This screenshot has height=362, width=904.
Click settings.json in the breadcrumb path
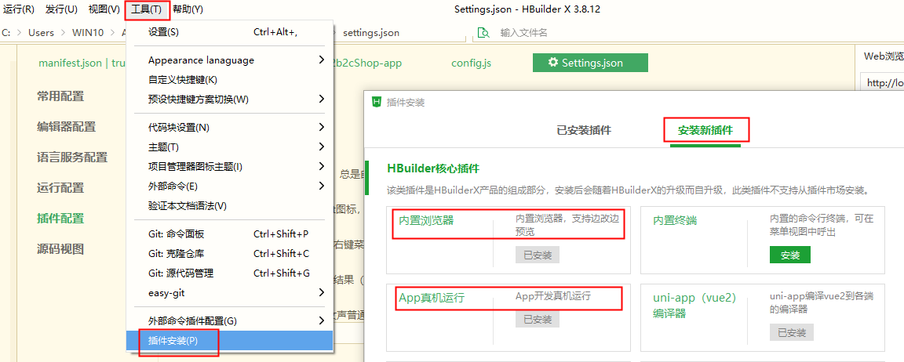pyautogui.click(x=371, y=33)
